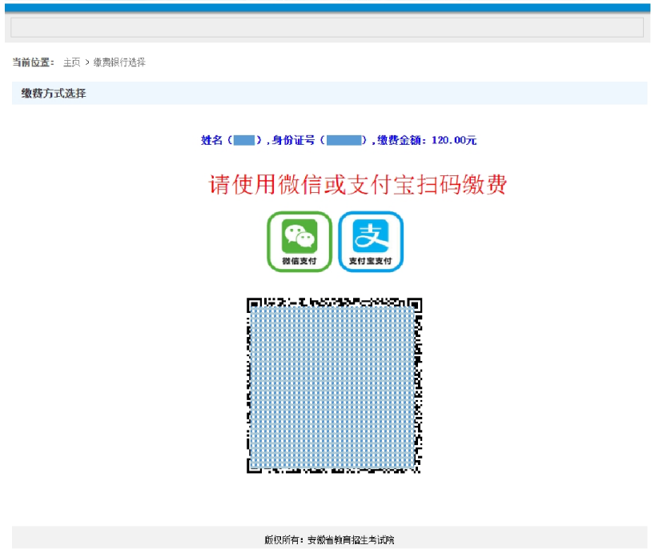Open the 主页 breadcrumb link

tap(71, 62)
